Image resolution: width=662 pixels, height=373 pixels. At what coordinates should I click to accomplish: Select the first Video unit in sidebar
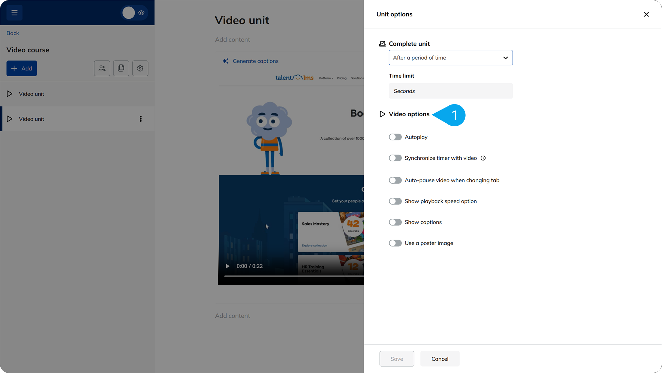point(32,94)
